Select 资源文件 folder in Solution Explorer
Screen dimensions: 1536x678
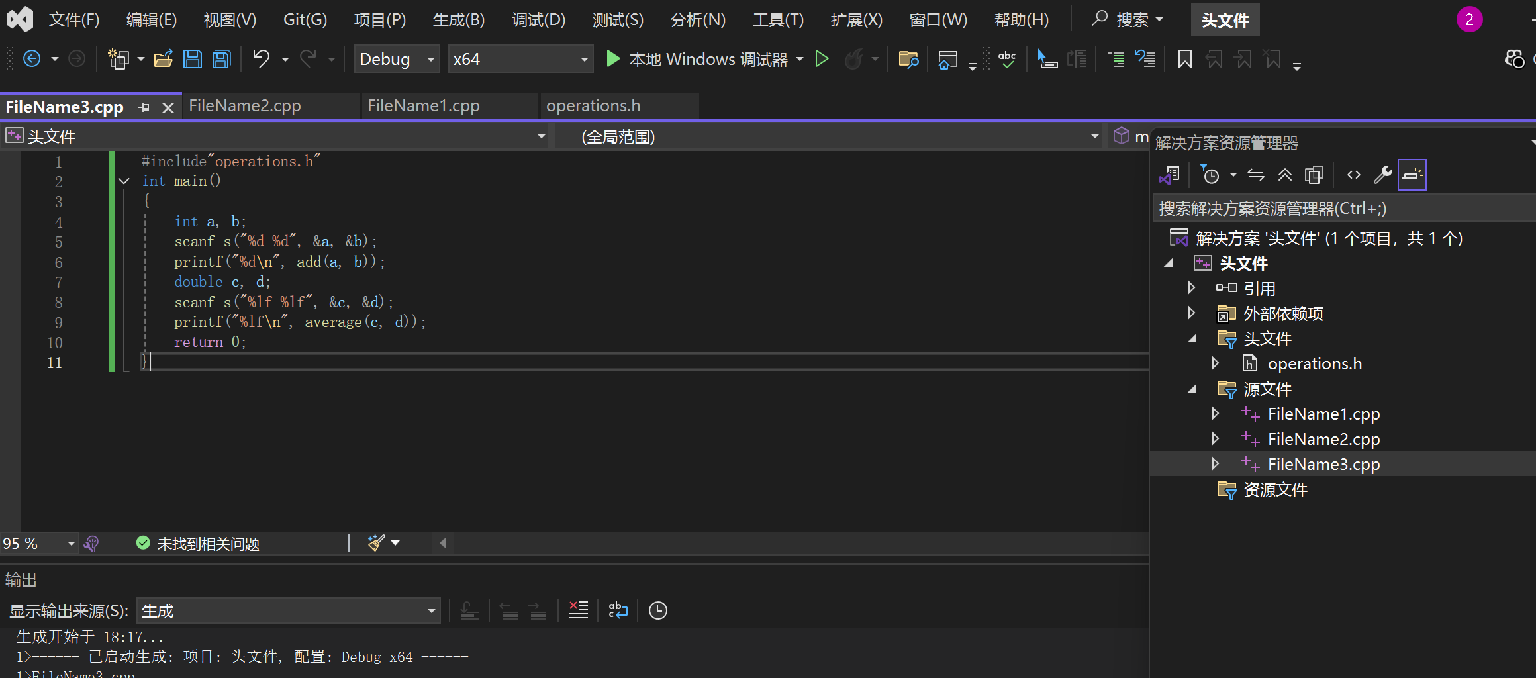pos(1275,490)
